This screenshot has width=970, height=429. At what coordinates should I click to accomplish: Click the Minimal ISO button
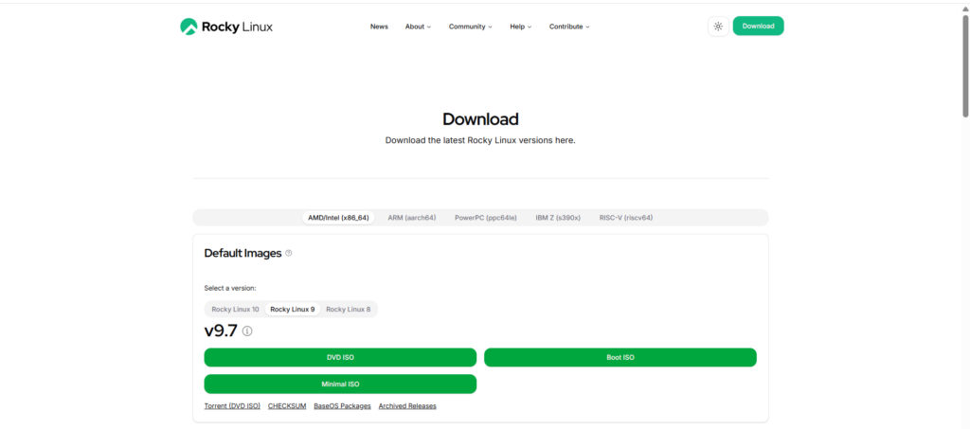coord(340,384)
